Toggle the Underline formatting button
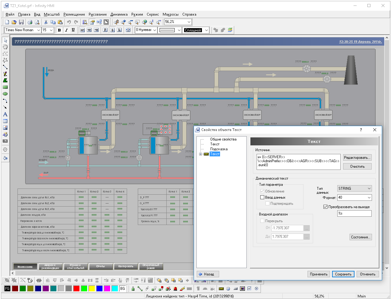Screen dimensions: 391x299 tap(73, 30)
